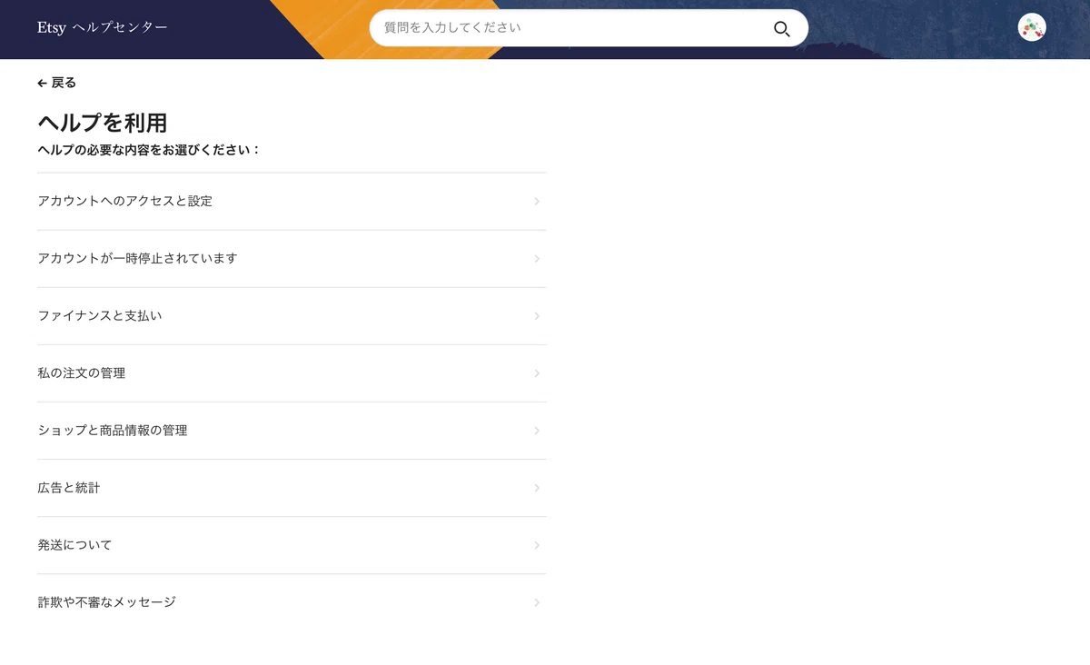Click the chevron icon for 広告と統計
Screen dimensions: 1090x665
pyautogui.click(x=537, y=487)
